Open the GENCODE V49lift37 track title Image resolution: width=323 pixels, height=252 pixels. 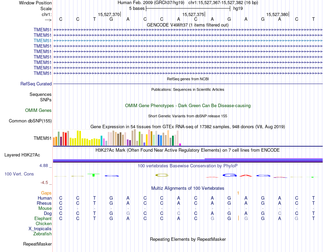click(x=188, y=25)
